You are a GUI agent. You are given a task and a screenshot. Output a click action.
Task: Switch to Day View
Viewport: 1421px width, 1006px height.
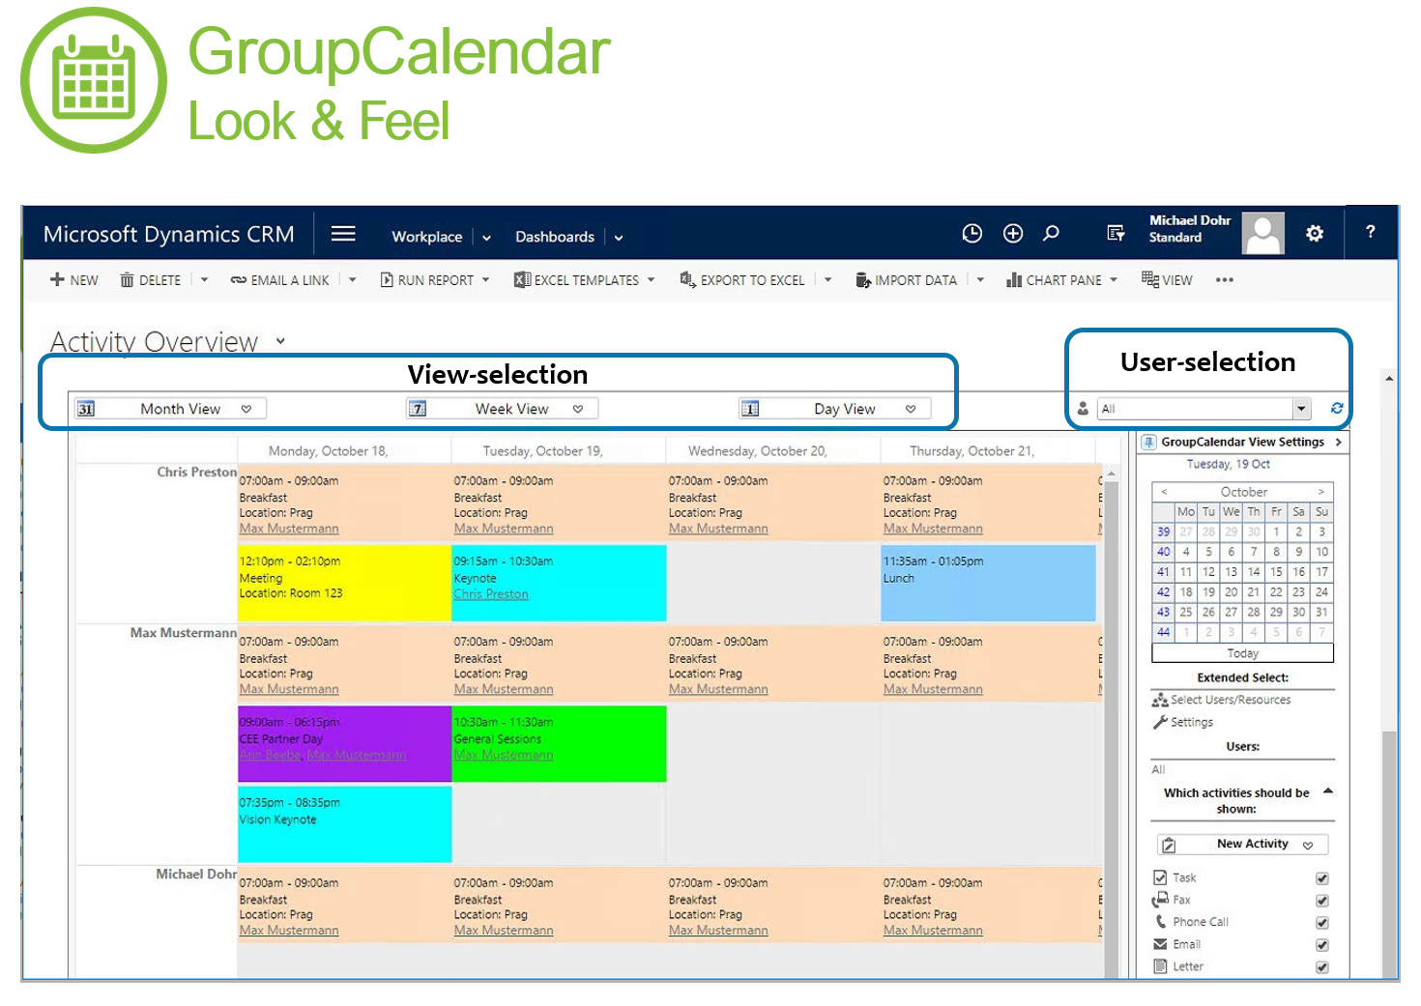(x=834, y=409)
